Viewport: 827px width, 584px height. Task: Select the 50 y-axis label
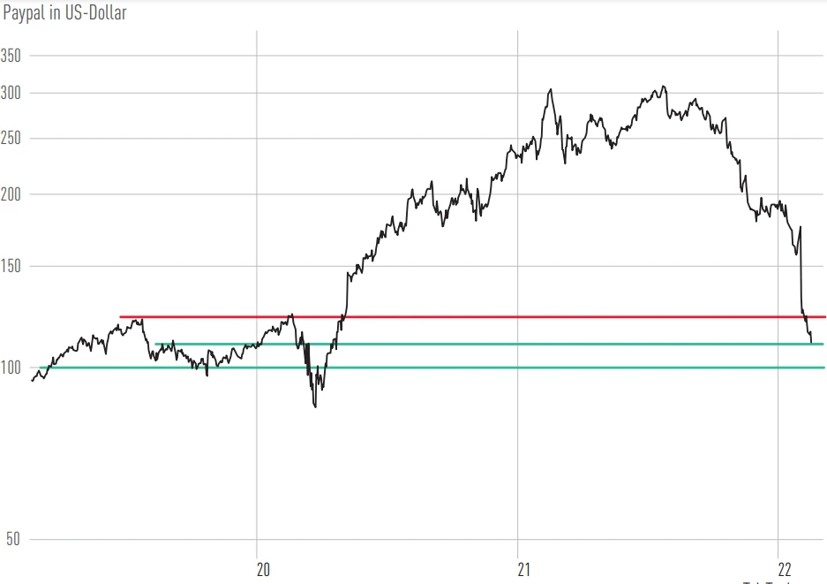tap(10, 540)
